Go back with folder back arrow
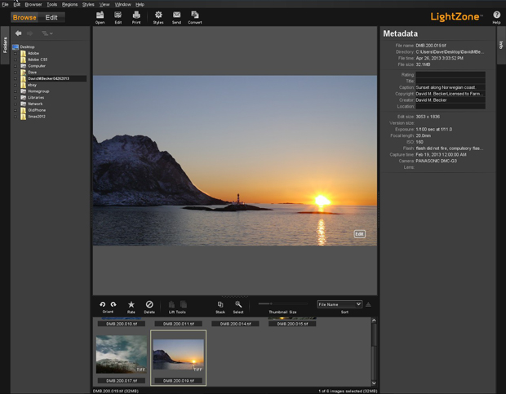This screenshot has width=506, height=394. coord(18,33)
